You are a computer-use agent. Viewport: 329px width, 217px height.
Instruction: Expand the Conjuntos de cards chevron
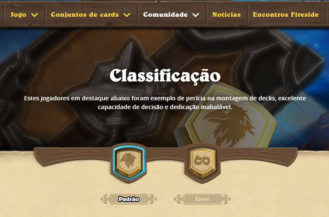[127, 15]
